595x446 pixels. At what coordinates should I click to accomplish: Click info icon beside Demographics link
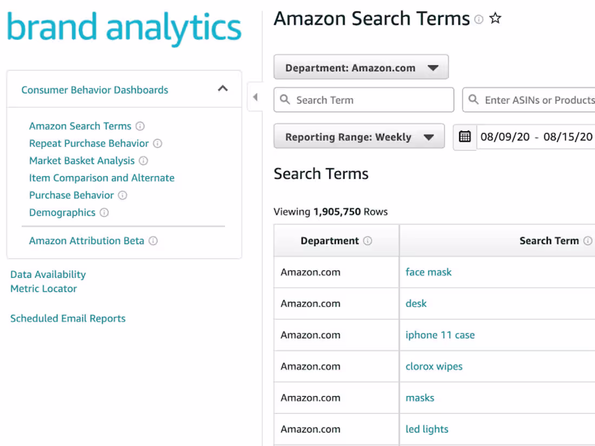pos(104,212)
